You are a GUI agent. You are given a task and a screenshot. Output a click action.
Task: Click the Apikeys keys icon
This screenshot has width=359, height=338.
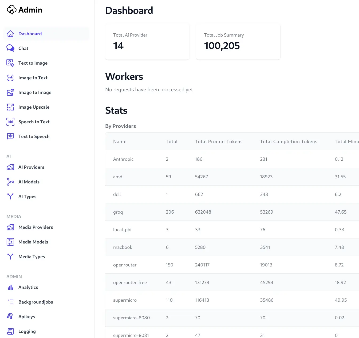[x=10, y=316]
